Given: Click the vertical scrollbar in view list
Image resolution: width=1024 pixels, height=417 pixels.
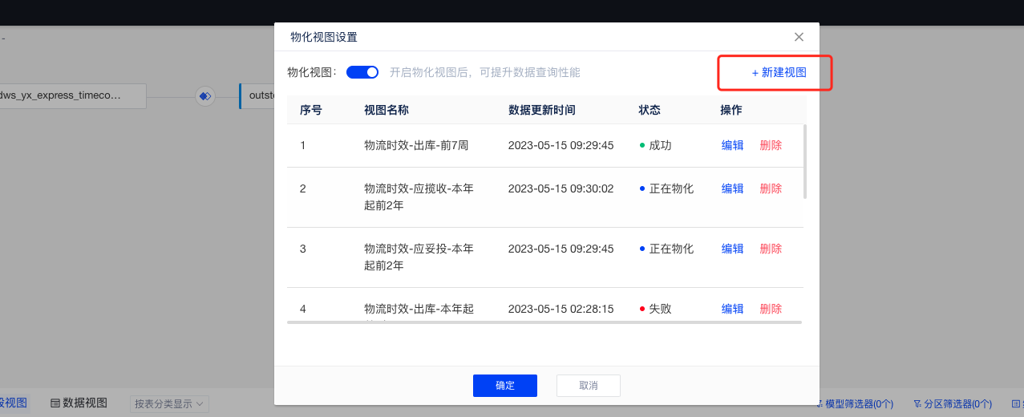Looking at the screenshot, I should pos(805,161).
